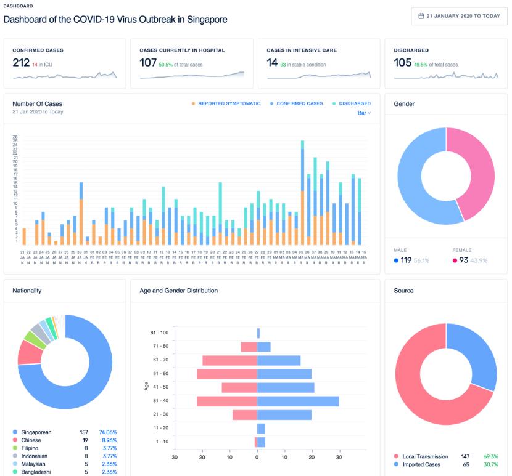Click the Cases Currently in Hospital sparkline
This screenshot has width=512, height=476.
click(x=192, y=75)
